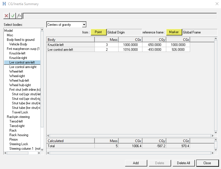Open the Centers of gravity dropdown
Image resolution: width=221 pixels, height=169 pixels.
click(x=83, y=25)
